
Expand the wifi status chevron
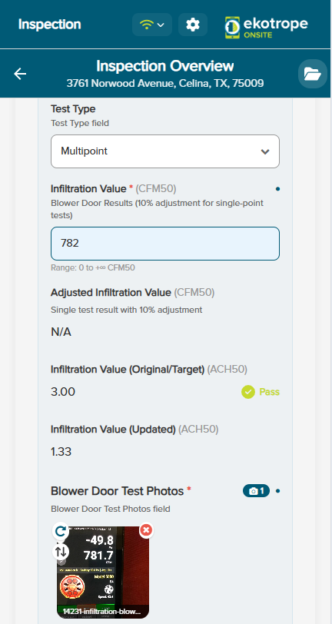(x=161, y=25)
